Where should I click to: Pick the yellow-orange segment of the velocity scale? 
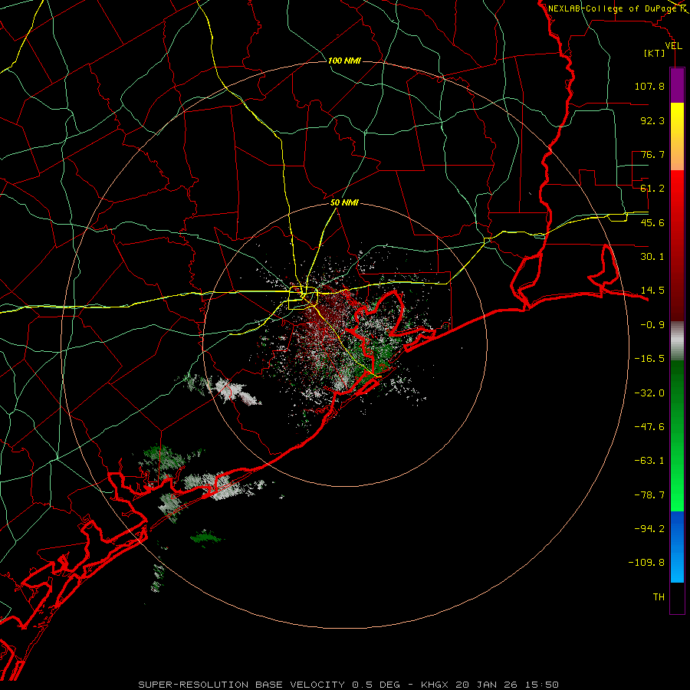(677, 136)
